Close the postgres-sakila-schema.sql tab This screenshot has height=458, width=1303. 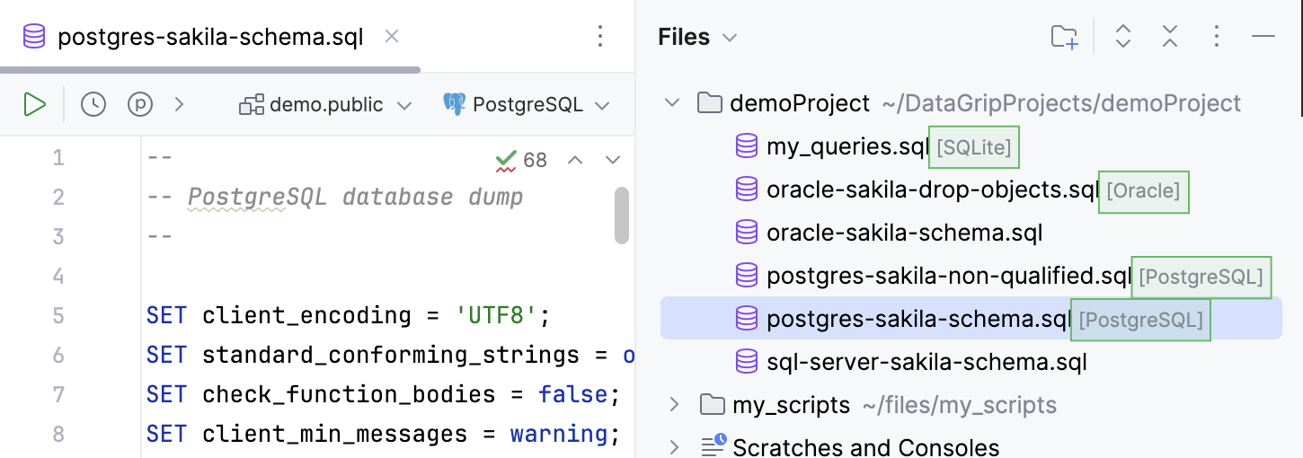coord(392,37)
